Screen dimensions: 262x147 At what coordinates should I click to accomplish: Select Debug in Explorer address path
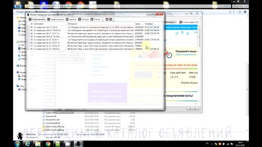coord(70,6)
